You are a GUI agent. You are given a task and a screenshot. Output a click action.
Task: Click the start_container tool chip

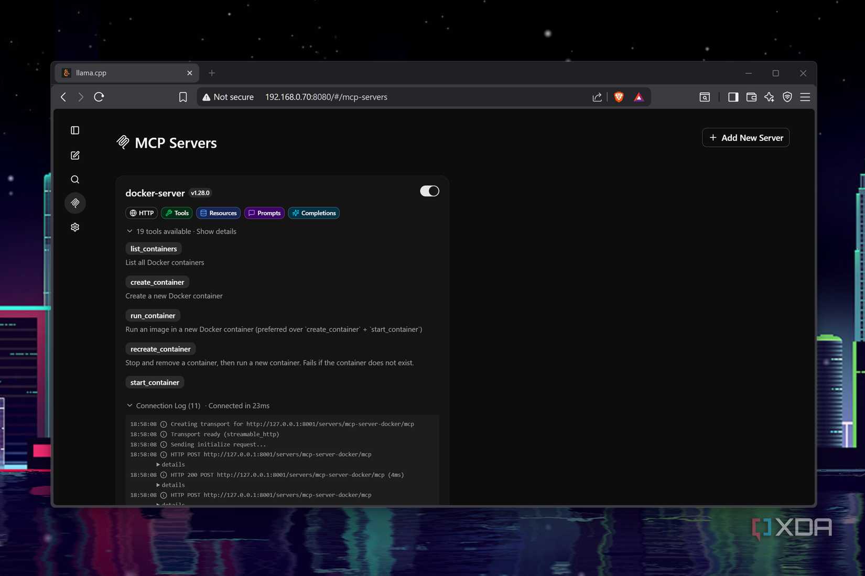[x=155, y=383]
